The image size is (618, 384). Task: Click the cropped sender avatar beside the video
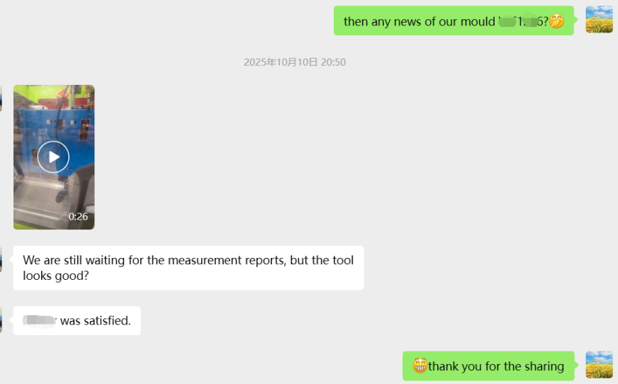[1, 98]
